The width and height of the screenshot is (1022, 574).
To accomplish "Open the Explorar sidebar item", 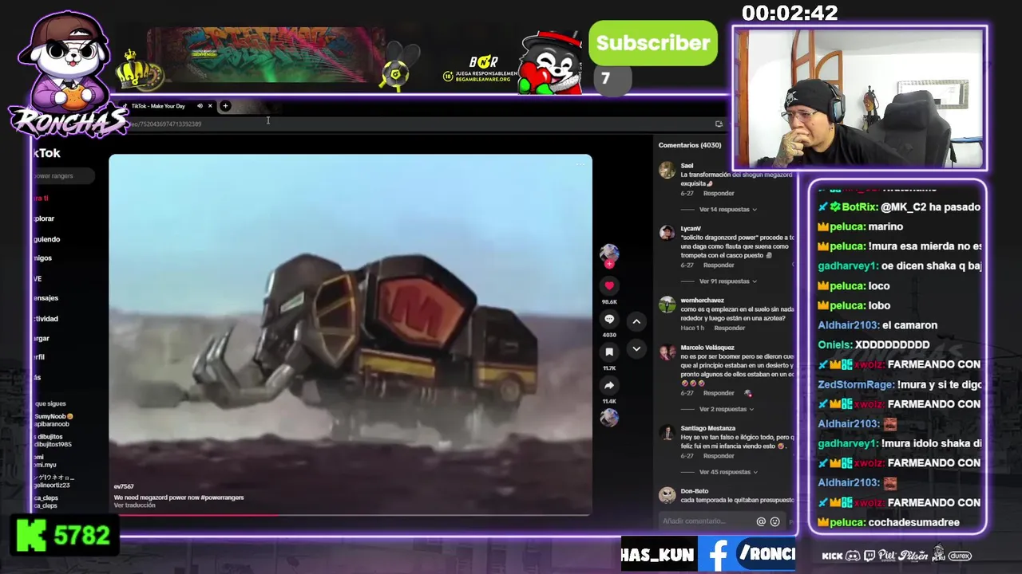I will tap(44, 218).
